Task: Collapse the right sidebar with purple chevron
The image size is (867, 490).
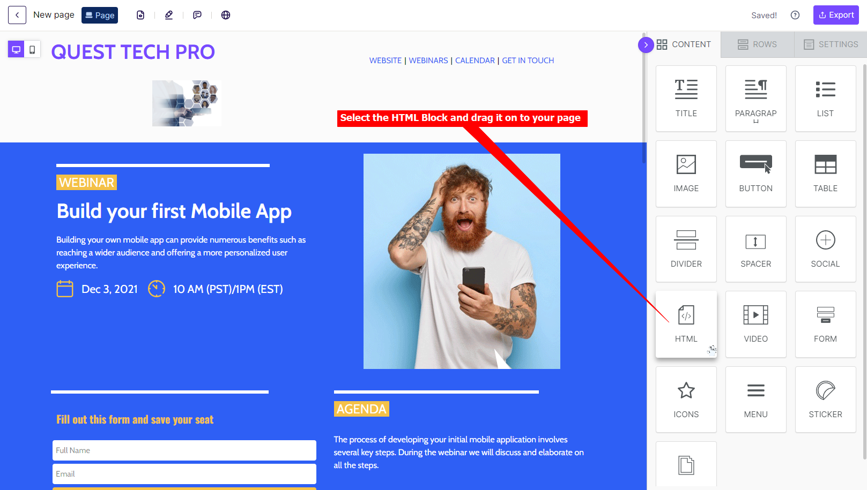Action: [646, 45]
